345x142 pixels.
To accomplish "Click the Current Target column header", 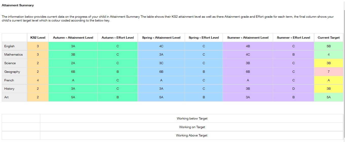I will (x=329, y=38).
